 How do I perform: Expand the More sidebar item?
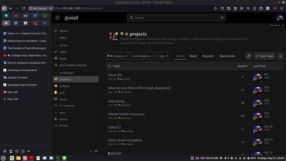(x=63, y=38)
